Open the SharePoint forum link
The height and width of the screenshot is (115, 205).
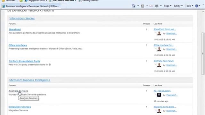(15, 29)
